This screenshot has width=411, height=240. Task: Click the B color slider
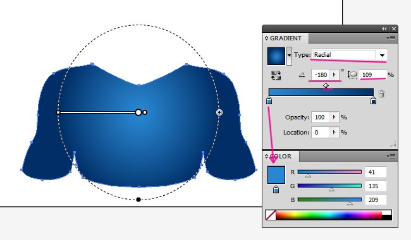click(329, 200)
